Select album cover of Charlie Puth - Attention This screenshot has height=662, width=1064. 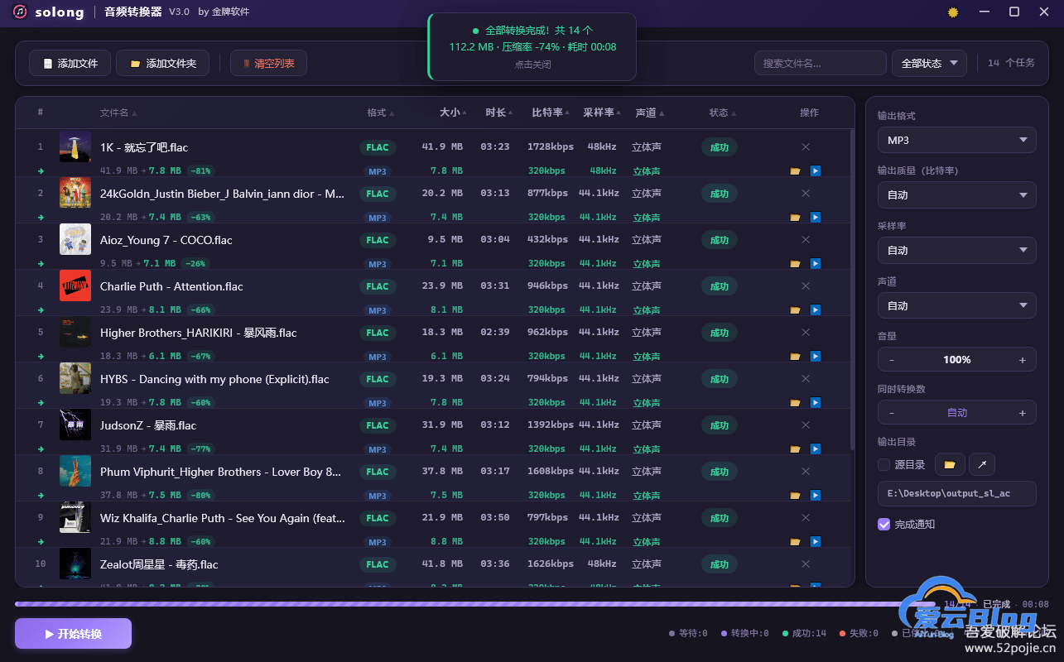click(75, 285)
